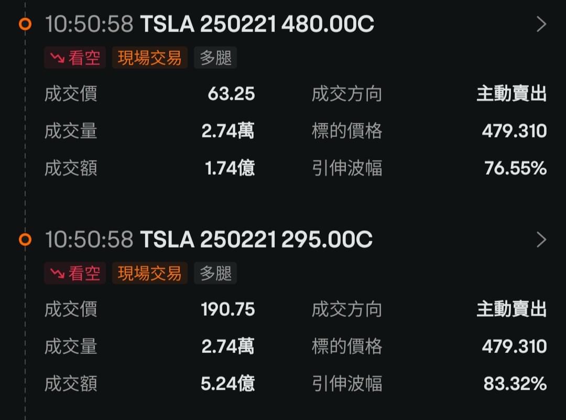Click the downward arrow icon inside the 看空 tag

(x=59, y=58)
